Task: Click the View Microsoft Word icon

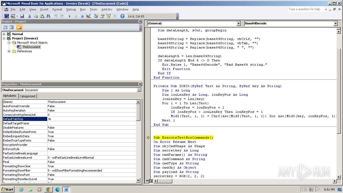Action: 6,16
